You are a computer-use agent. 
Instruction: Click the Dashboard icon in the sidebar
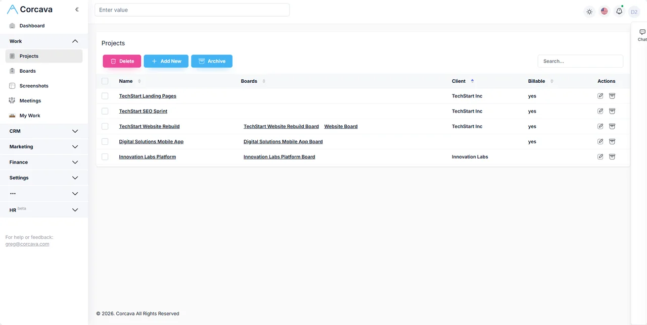12,26
